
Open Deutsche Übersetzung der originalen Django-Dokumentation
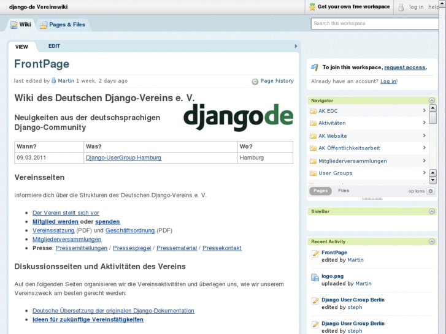[x=113, y=311]
